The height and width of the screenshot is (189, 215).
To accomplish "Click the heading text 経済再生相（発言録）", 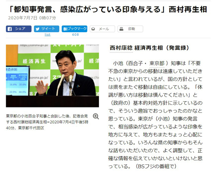I will point(162,48).
